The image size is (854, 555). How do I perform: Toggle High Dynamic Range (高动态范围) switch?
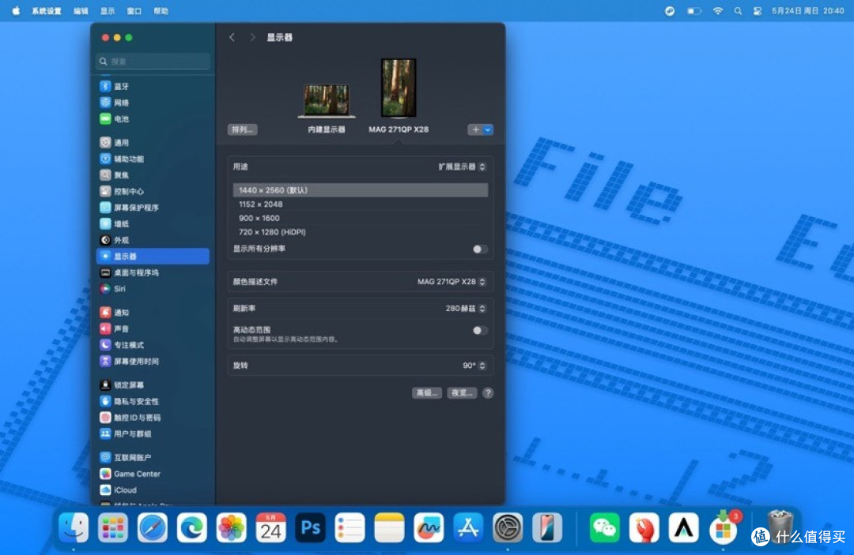[479, 331]
